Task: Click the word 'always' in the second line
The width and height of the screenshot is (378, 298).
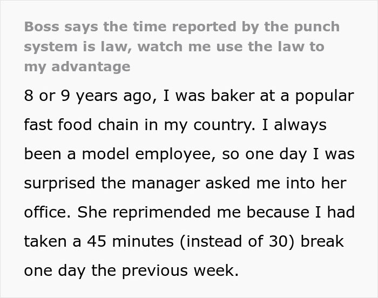Action: point(300,126)
